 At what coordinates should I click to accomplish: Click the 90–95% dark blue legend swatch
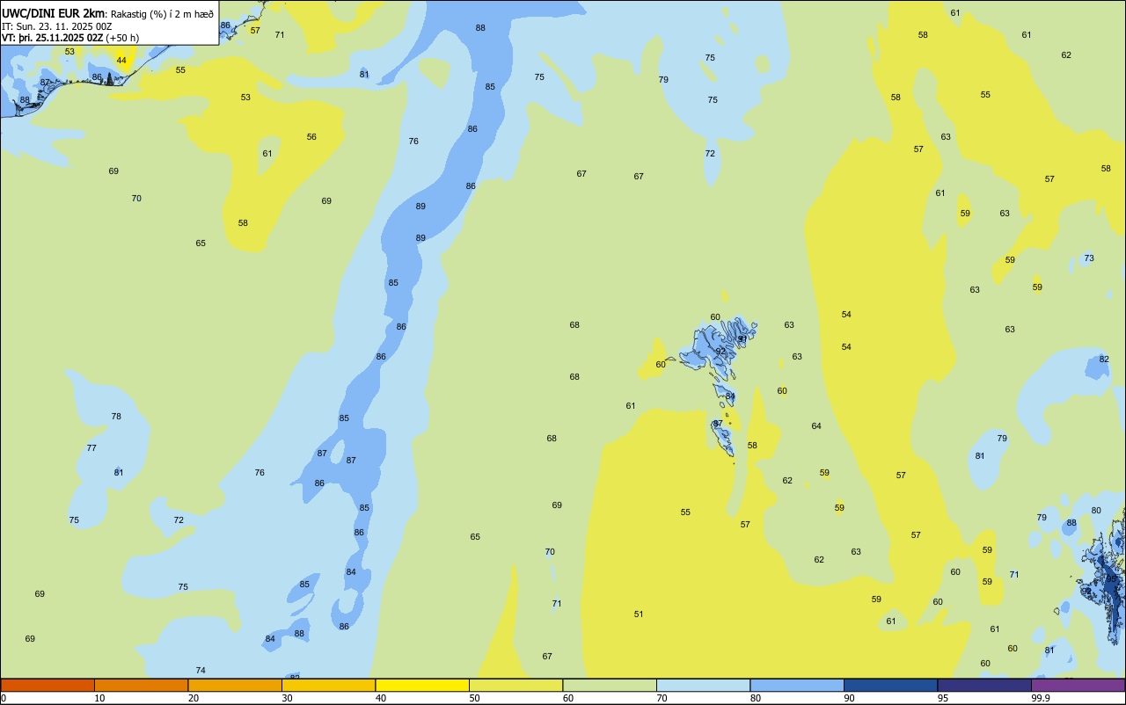click(890, 685)
